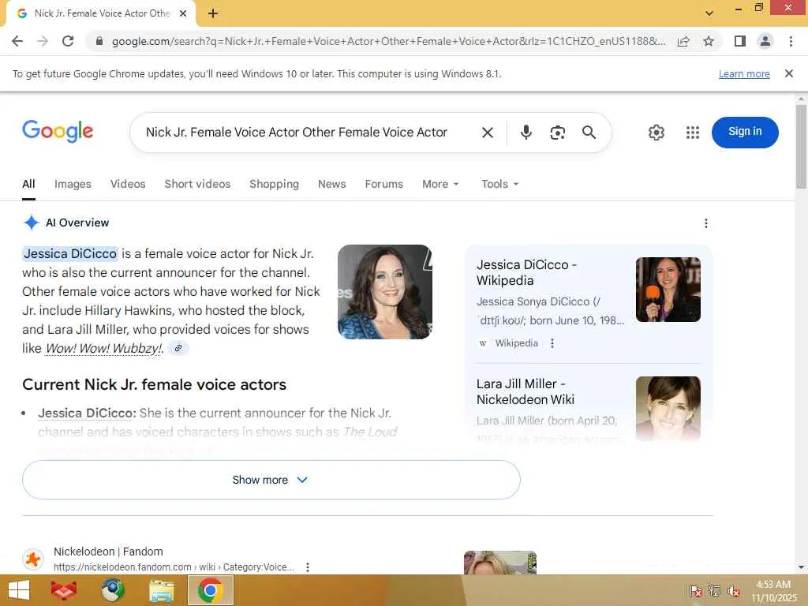Switch to Short videos results

coord(197,184)
